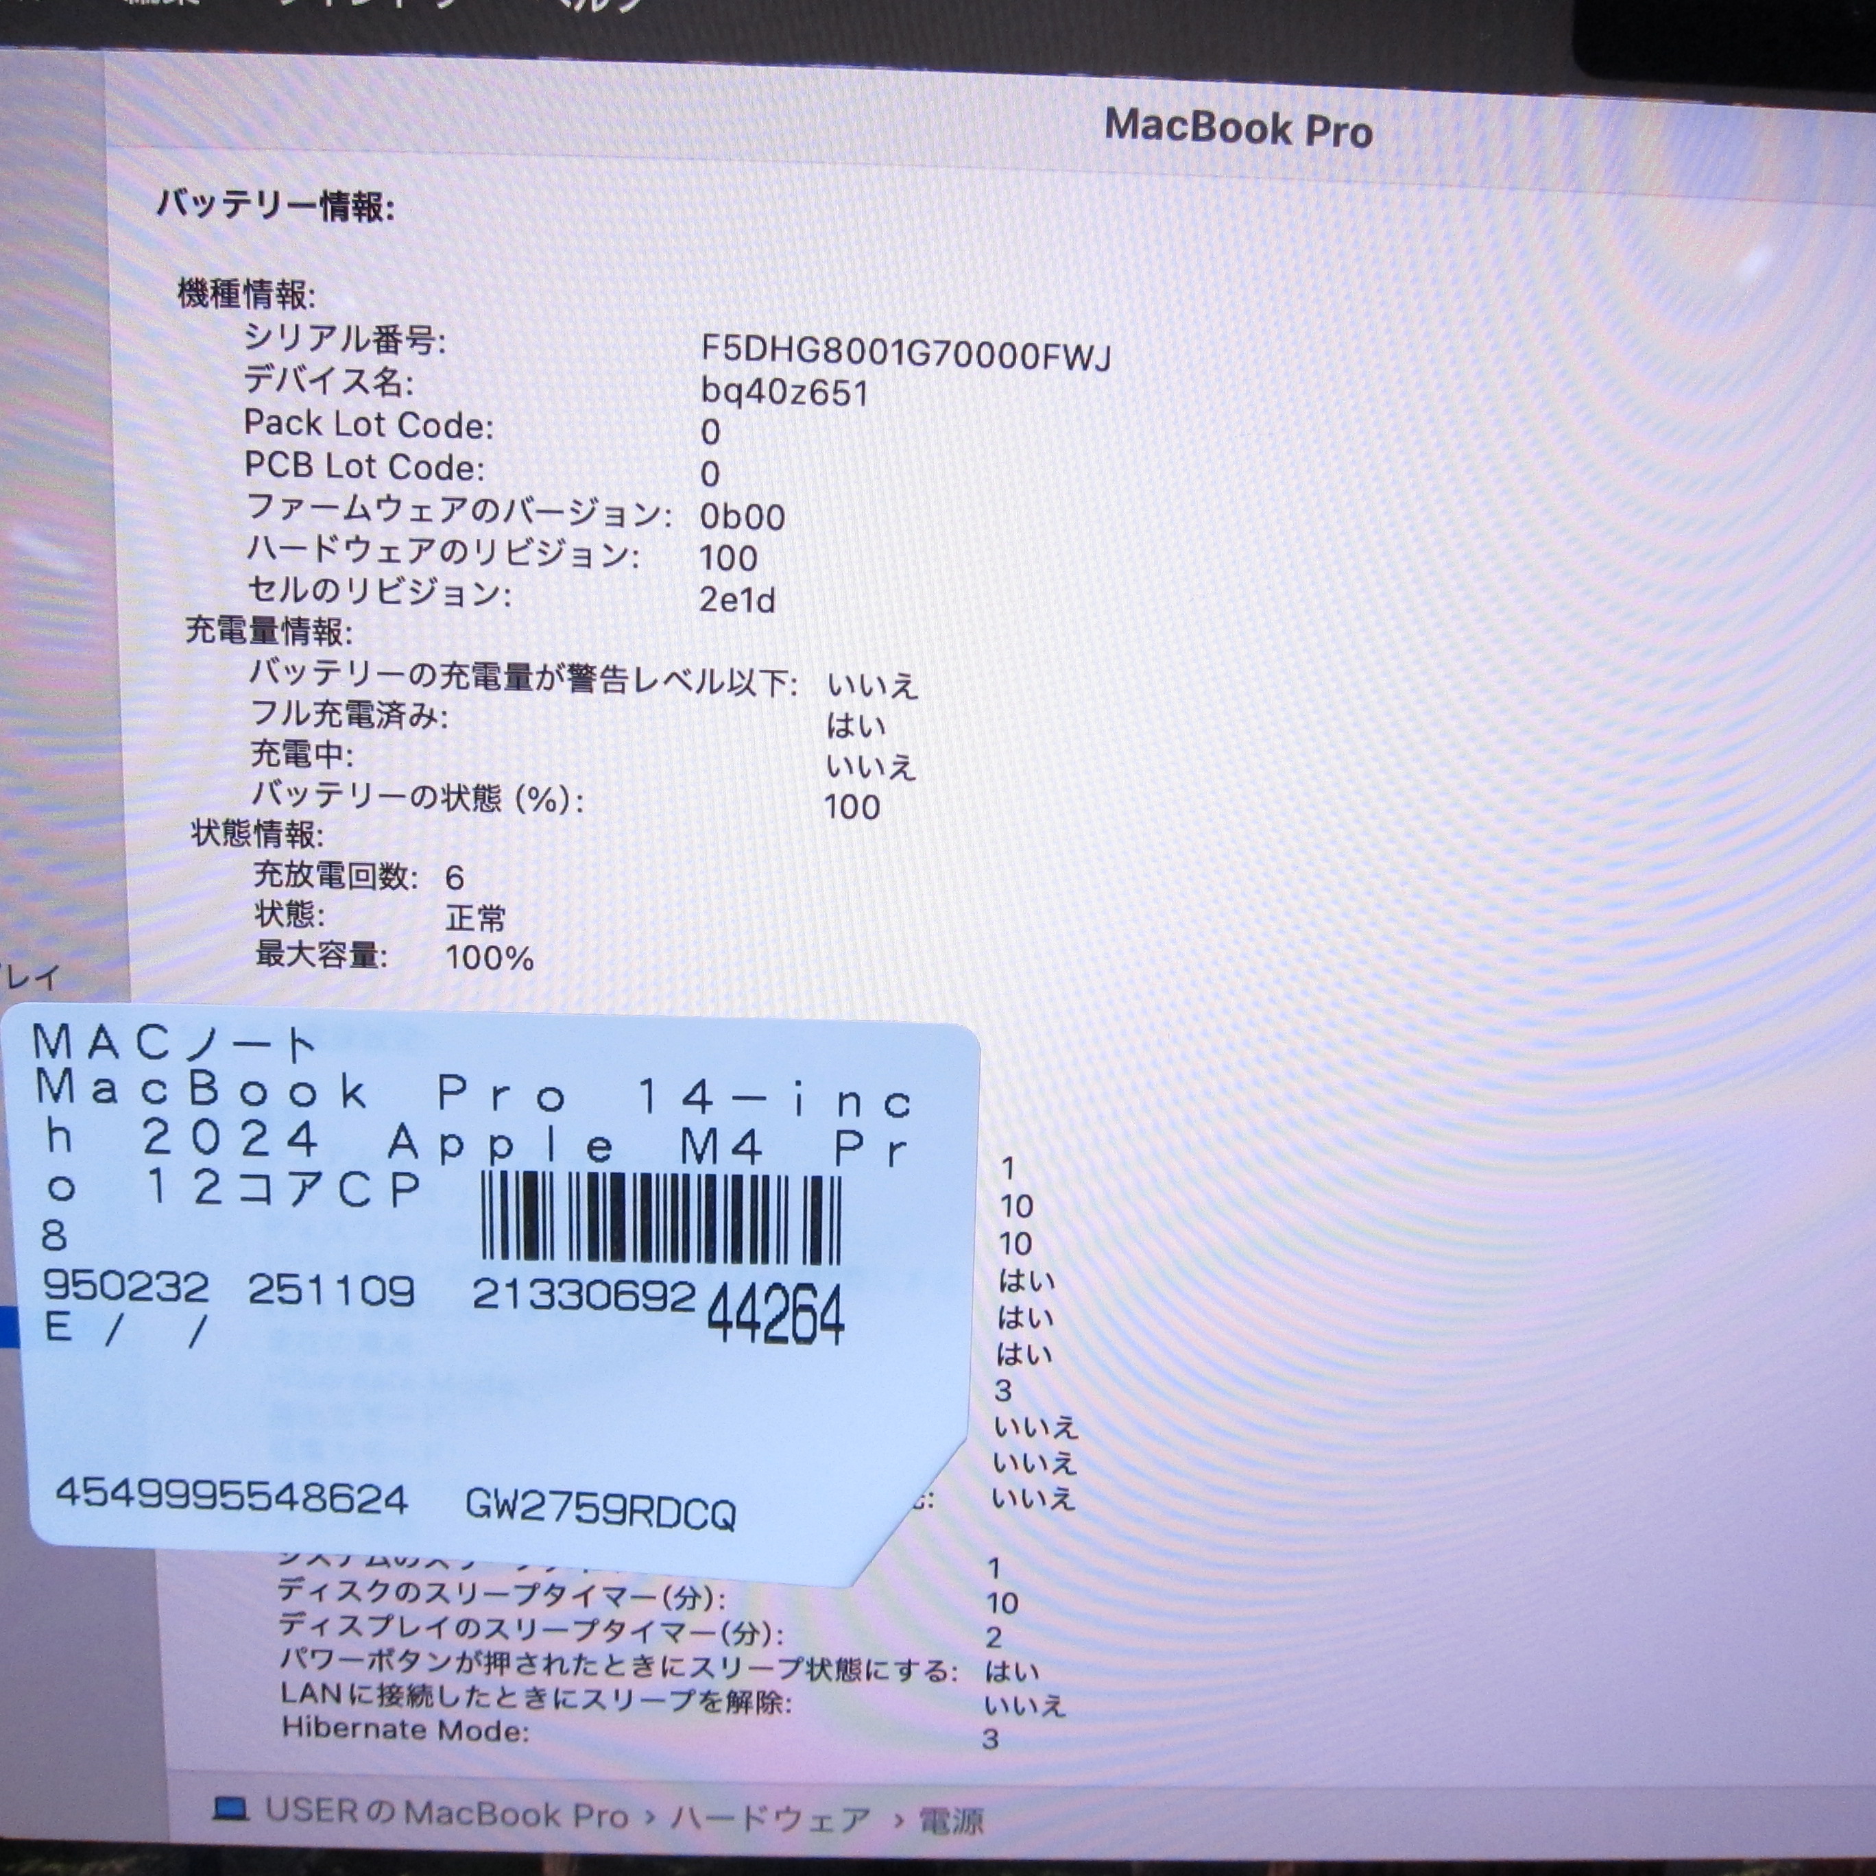Click the laptop icon in the path bar

pyautogui.click(x=230, y=1809)
